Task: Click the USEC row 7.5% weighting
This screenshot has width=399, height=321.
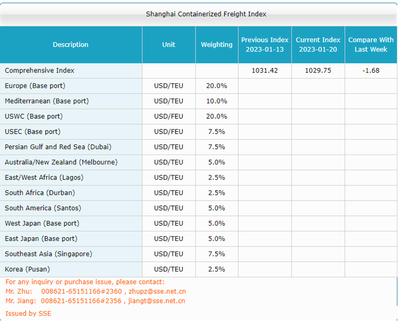Action: pyautogui.click(x=216, y=132)
